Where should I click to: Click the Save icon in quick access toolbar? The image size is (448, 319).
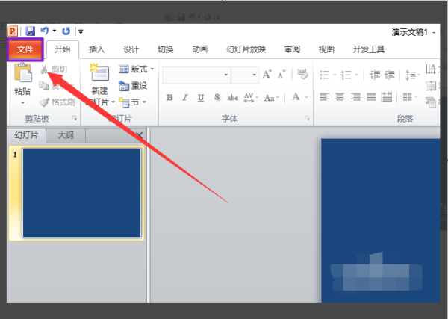coord(31,31)
